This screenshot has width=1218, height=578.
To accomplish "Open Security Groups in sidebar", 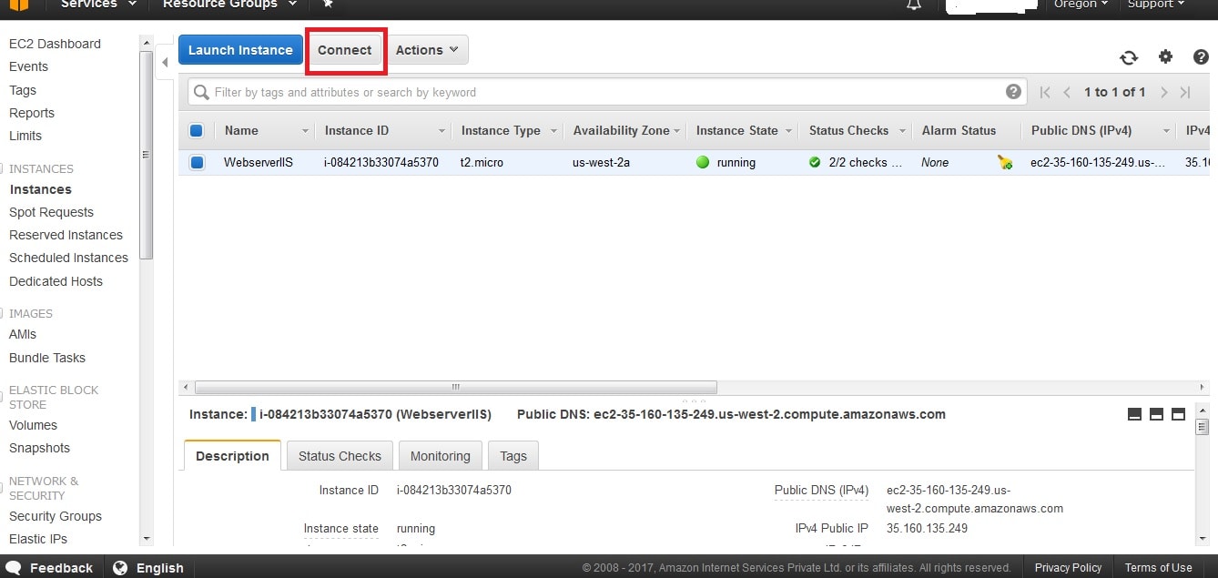I will (56, 516).
